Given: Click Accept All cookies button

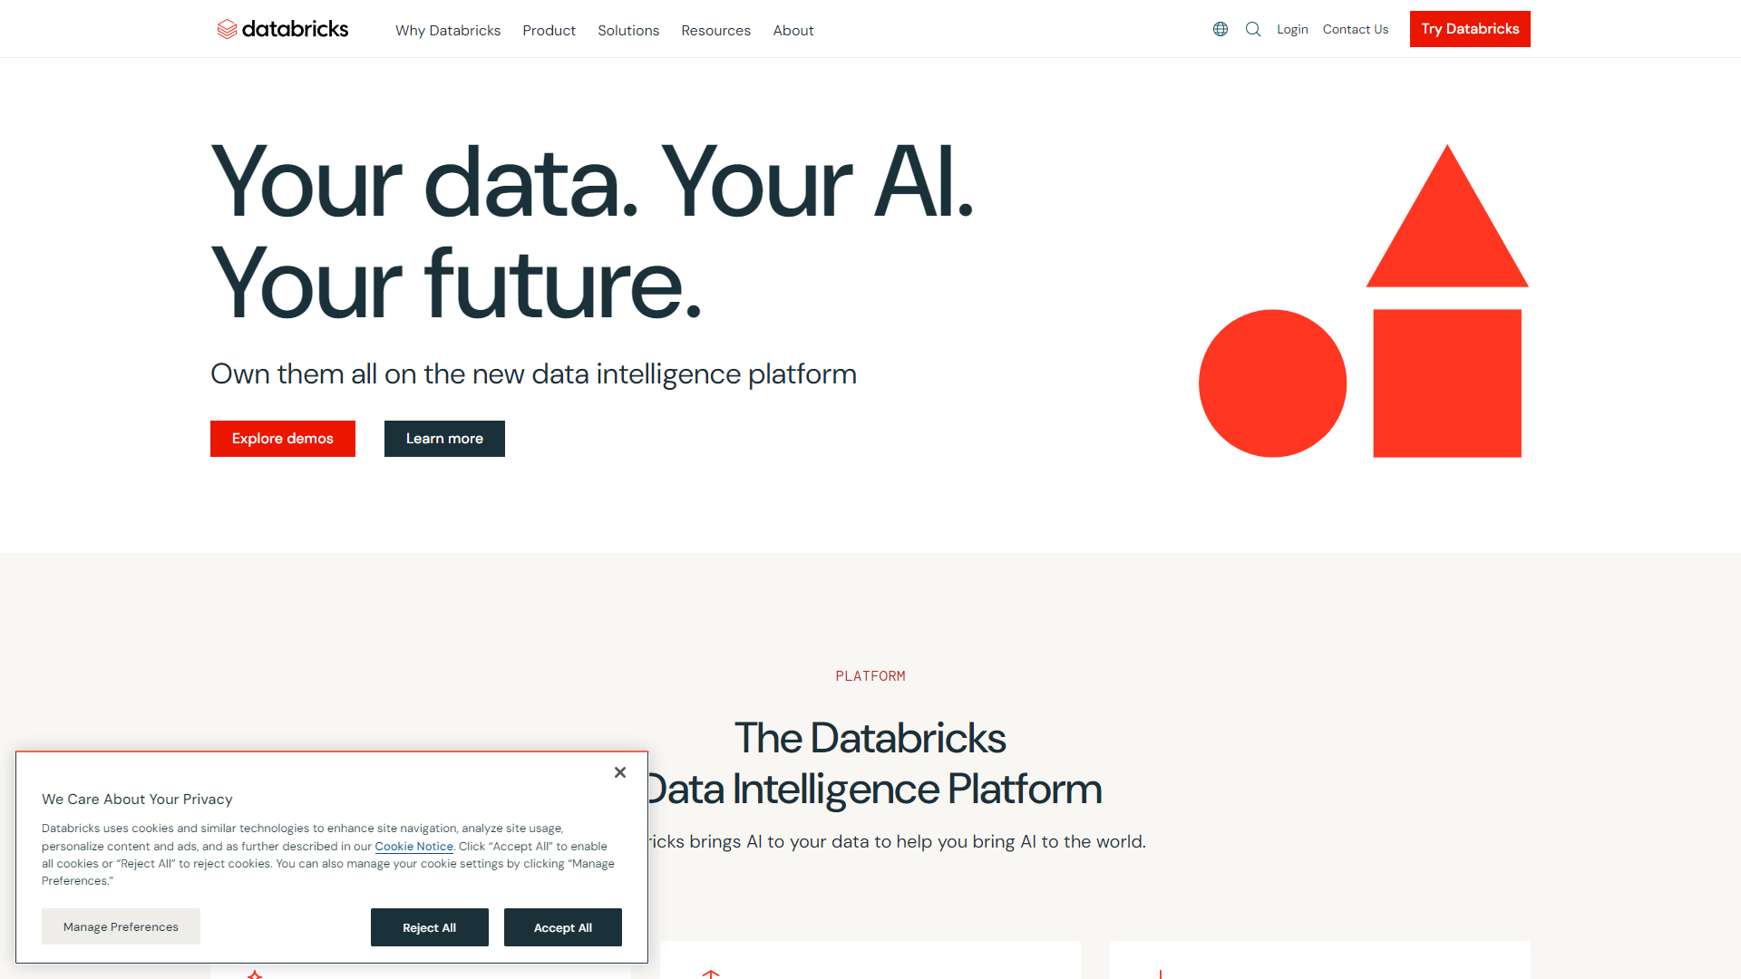Looking at the screenshot, I should click(x=562, y=926).
